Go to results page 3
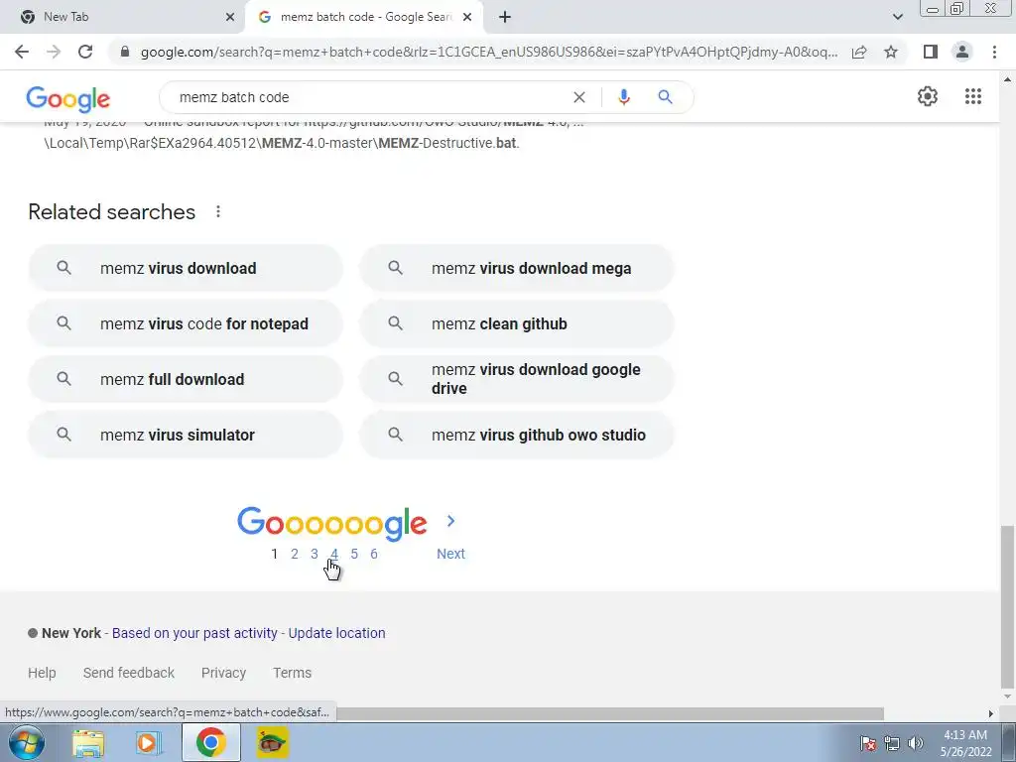Image resolution: width=1016 pixels, height=762 pixels. (315, 554)
